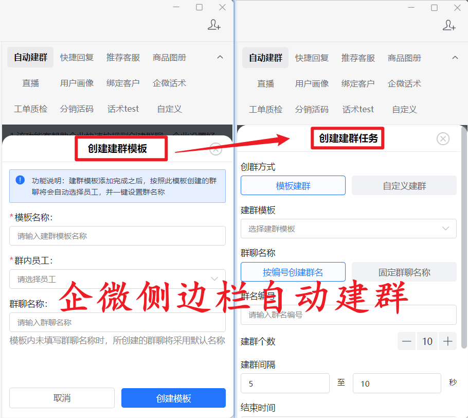Open the 选择建群模板 dropdown
The height and width of the screenshot is (418, 468).
coord(348,229)
